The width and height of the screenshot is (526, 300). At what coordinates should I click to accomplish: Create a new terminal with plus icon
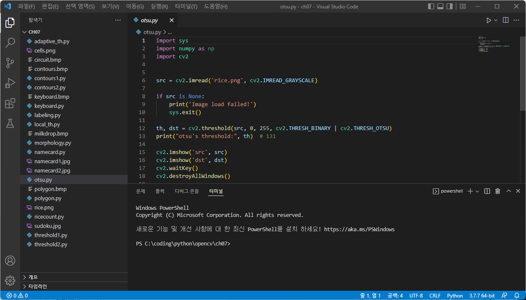click(x=470, y=191)
